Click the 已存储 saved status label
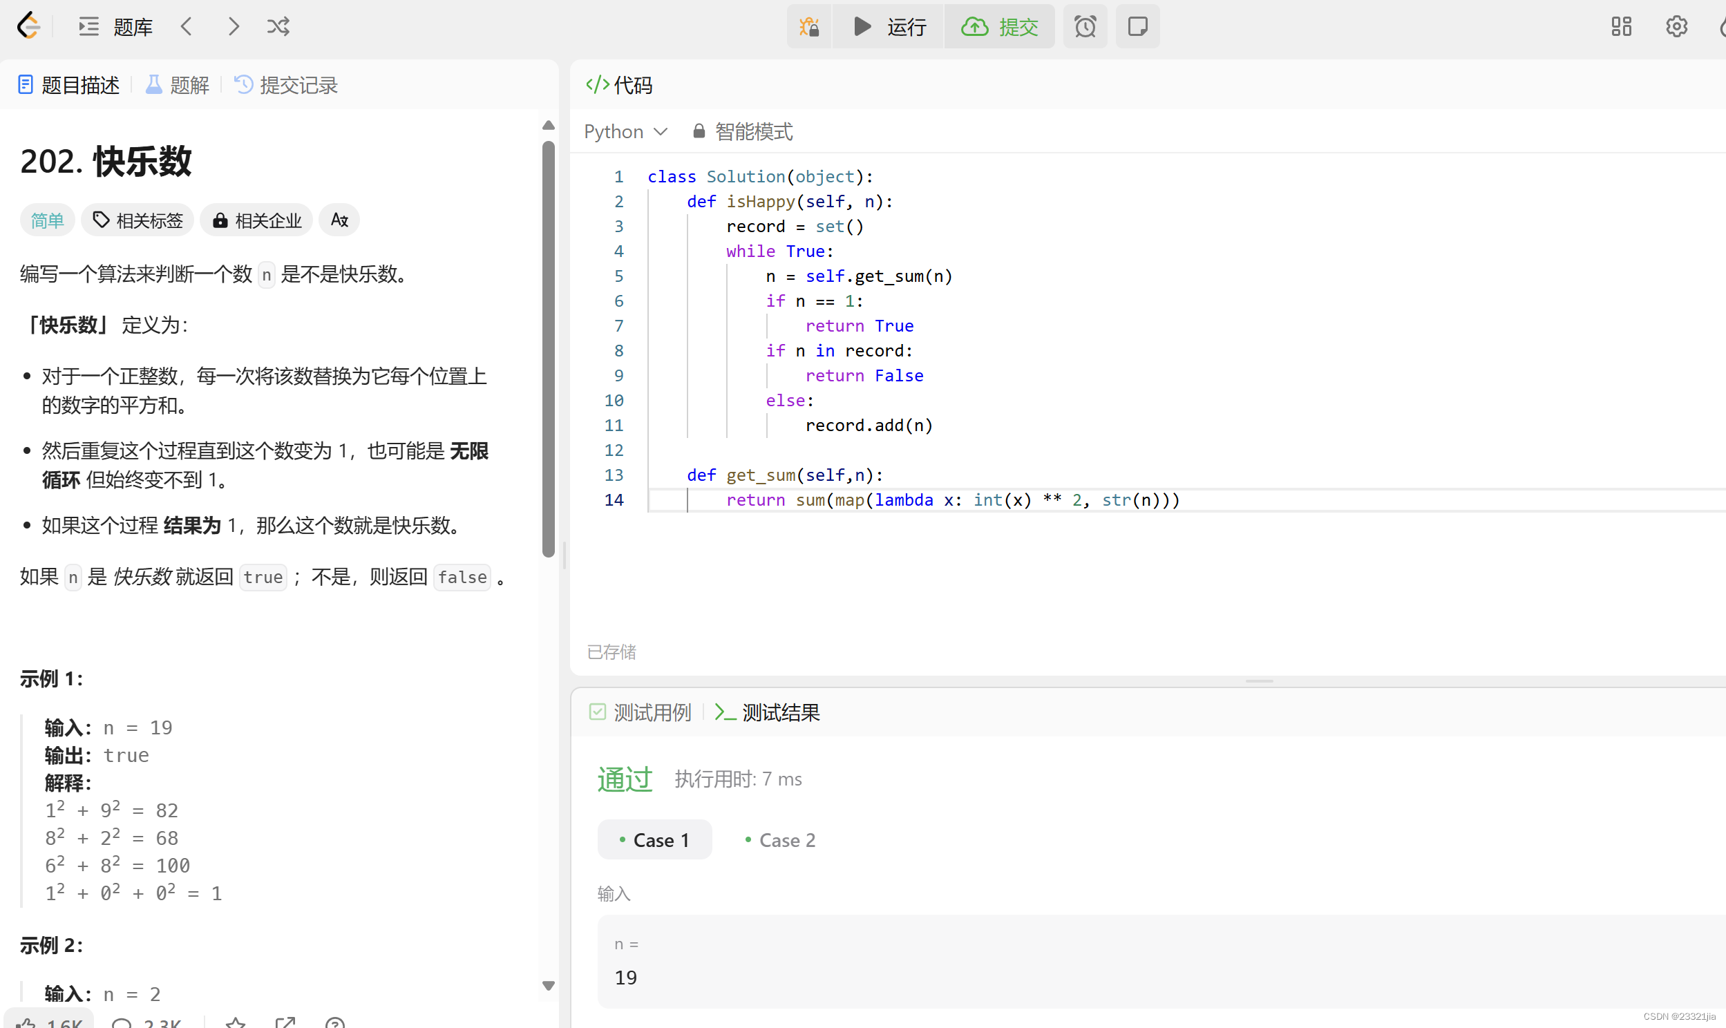The image size is (1726, 1028). click(x=611, y=651)
